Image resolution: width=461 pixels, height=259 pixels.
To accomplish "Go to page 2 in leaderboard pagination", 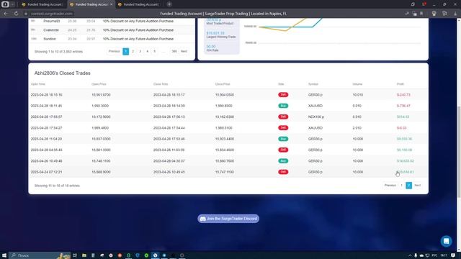I will [x=133, y=51].
